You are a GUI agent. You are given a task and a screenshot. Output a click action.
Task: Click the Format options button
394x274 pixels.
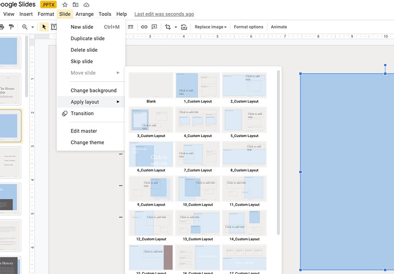pyautogui.click(x=248, y=27)
